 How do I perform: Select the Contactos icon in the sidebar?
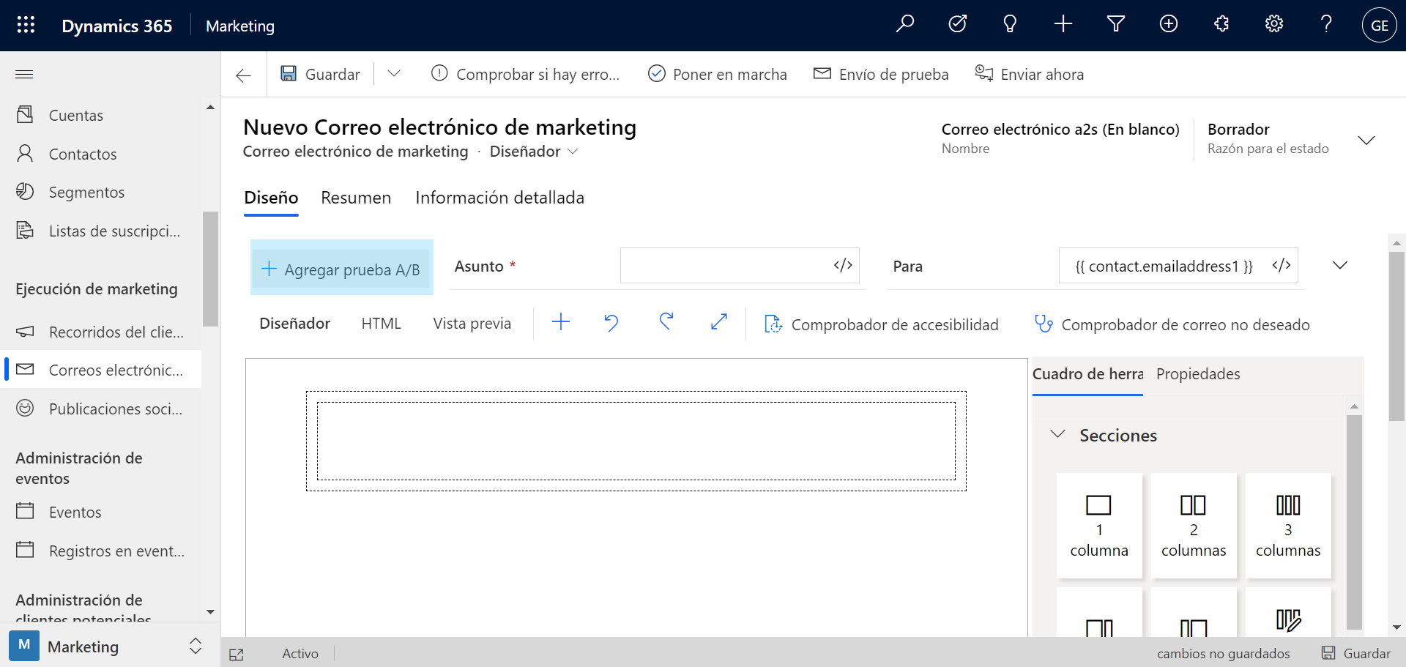point(25,153)
